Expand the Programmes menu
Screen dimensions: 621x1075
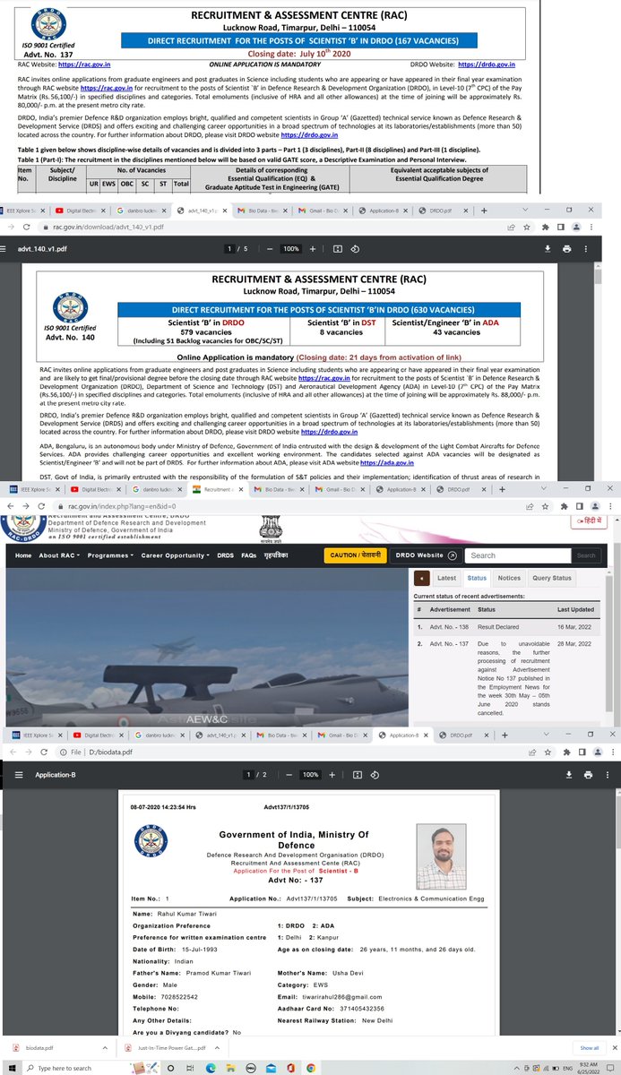pos(110,555)
